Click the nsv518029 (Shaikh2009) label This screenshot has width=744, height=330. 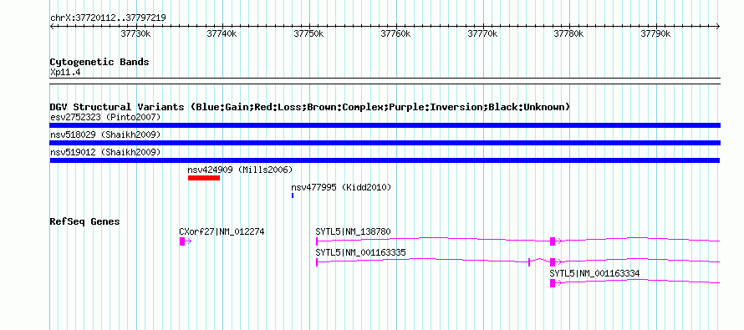coord(105,135)
